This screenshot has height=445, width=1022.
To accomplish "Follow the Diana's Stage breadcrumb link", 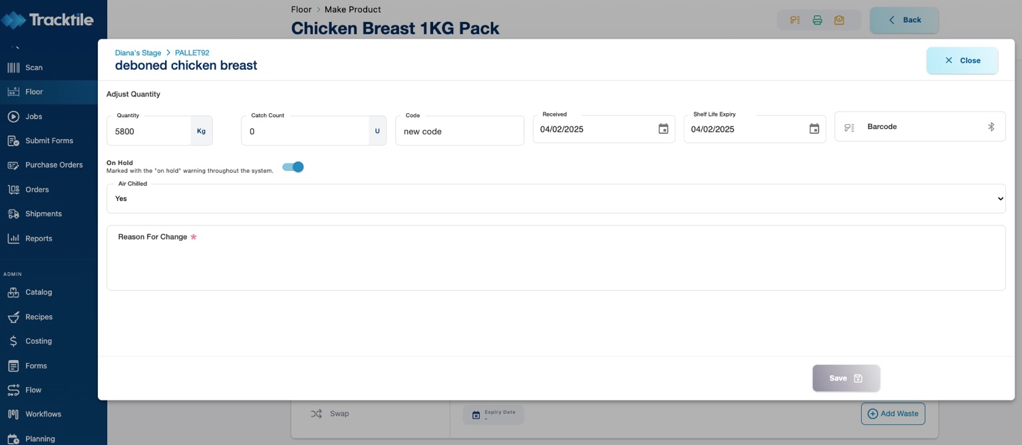I will pyautogui.click(x=138, y=53).
